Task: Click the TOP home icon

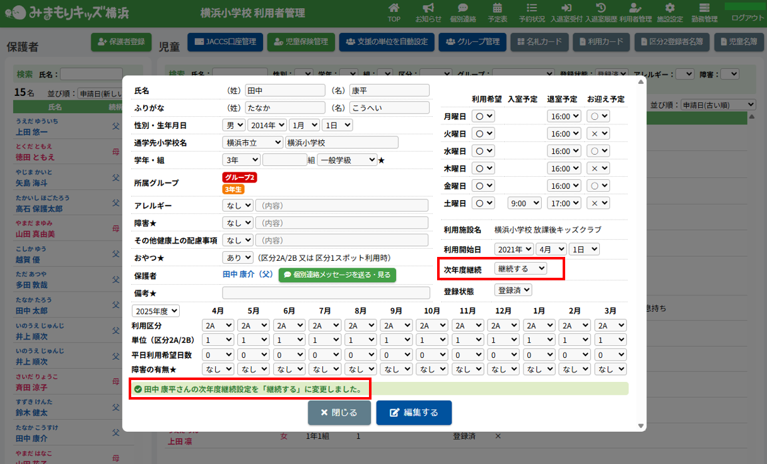Action: (x=394, y=8)
